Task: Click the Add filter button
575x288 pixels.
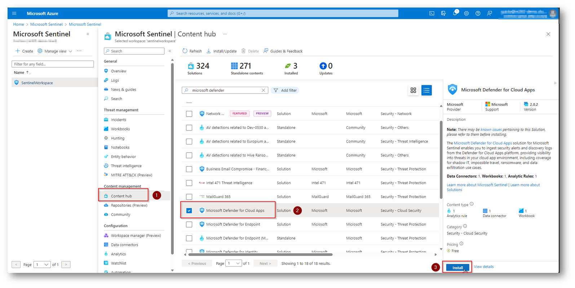Action: click(285, 90)
